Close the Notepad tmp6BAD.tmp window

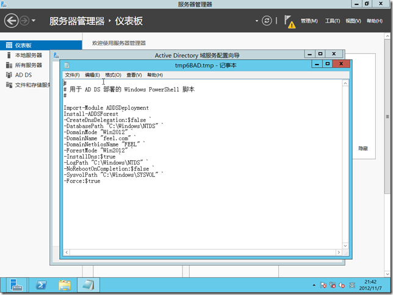coord(341,64)
